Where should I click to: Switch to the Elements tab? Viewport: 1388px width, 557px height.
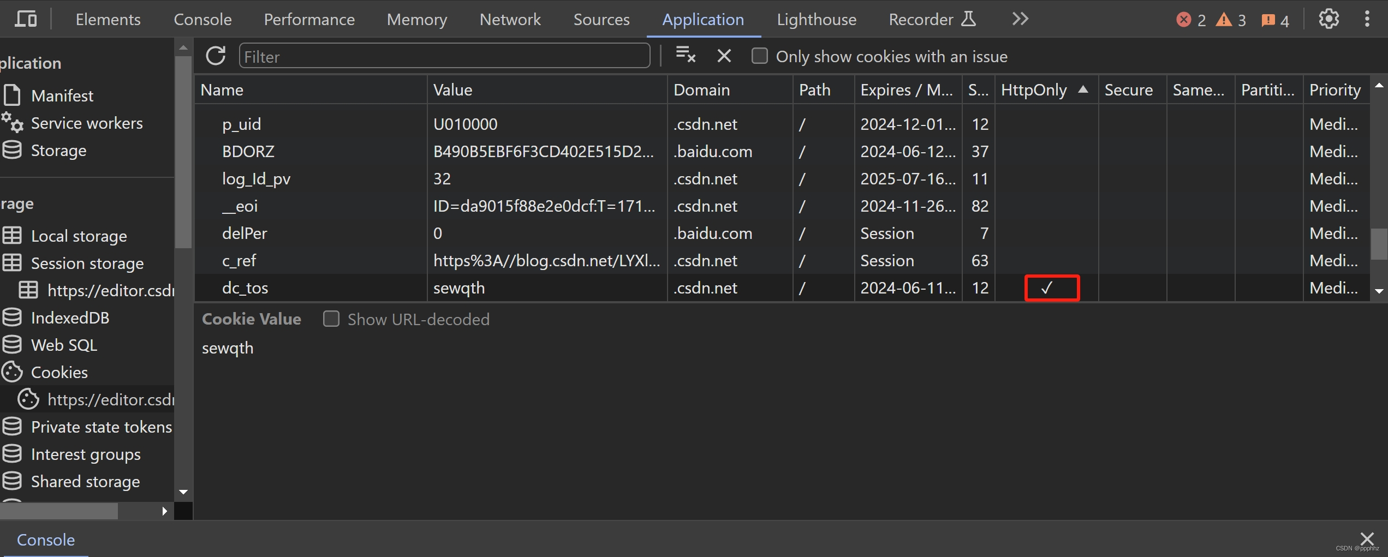click(108, 20)
